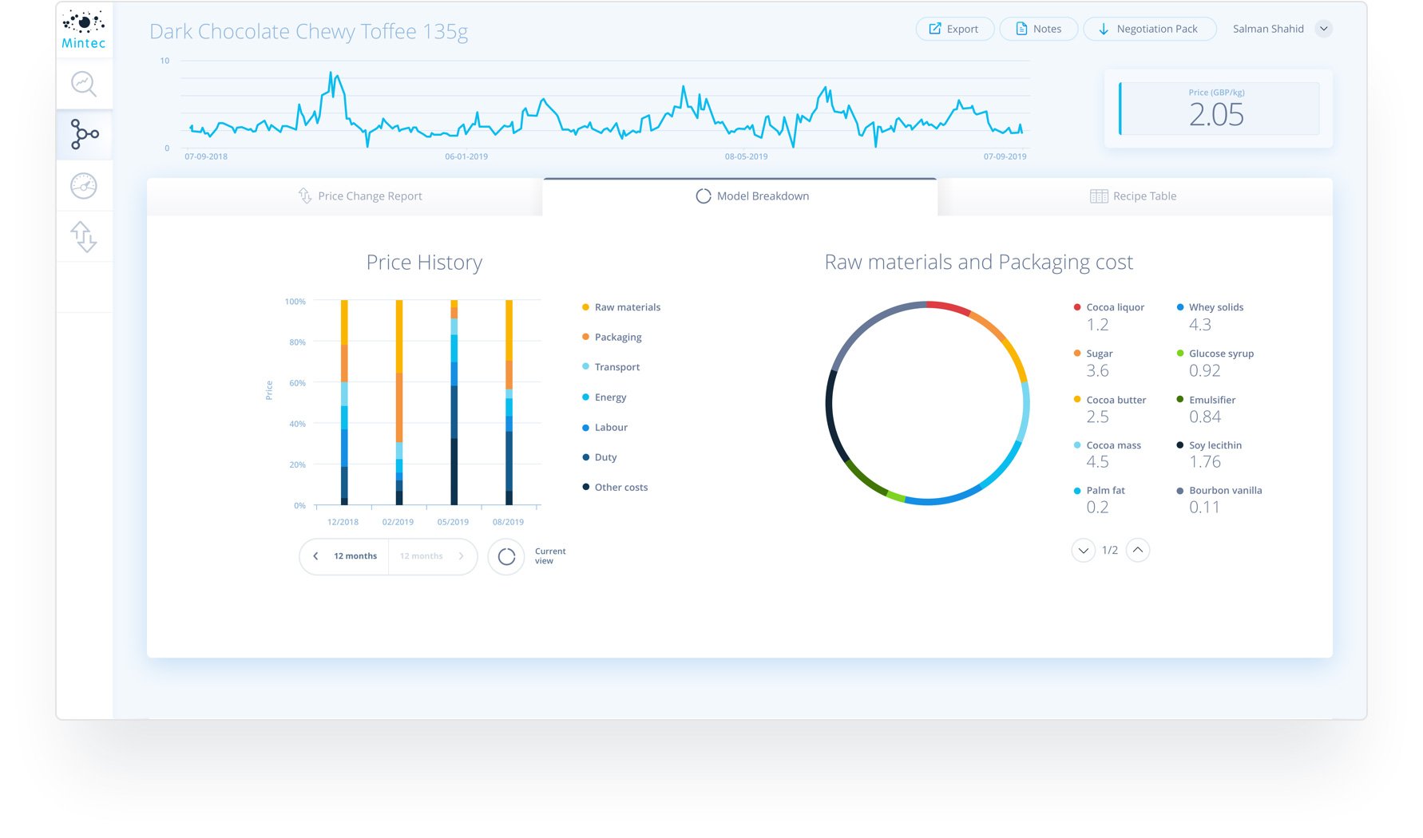Select the 12 months range button
1423x838 pixels.
(x=355, y=555)
